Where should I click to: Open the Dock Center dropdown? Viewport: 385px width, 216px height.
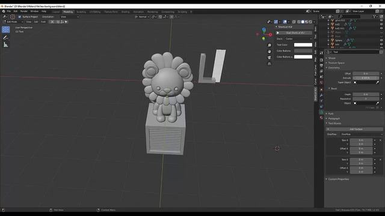pos(298,38)
